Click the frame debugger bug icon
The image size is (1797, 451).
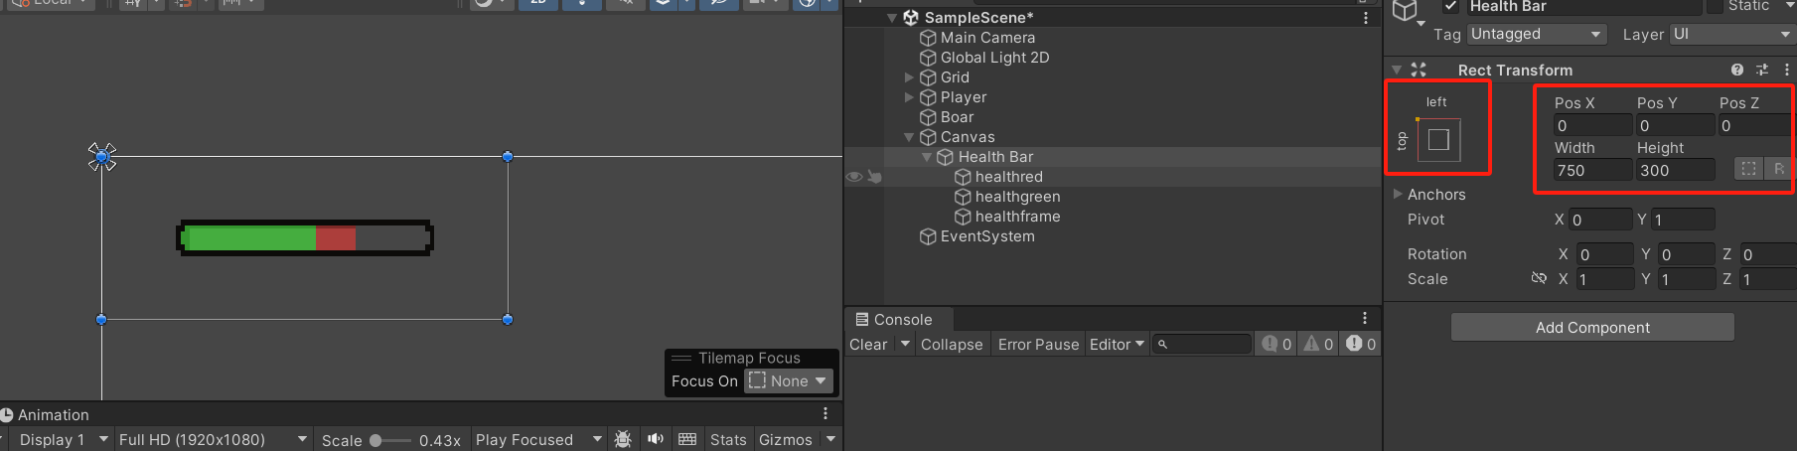pos(623,439)
